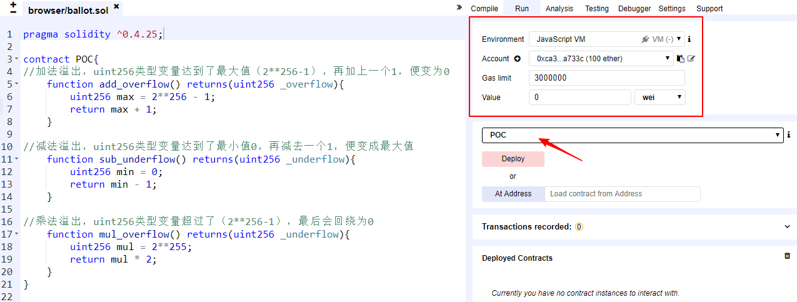This screenshot has height=302, width=797.
Task: Switch to the Run tab
Action: coord(522,9)
